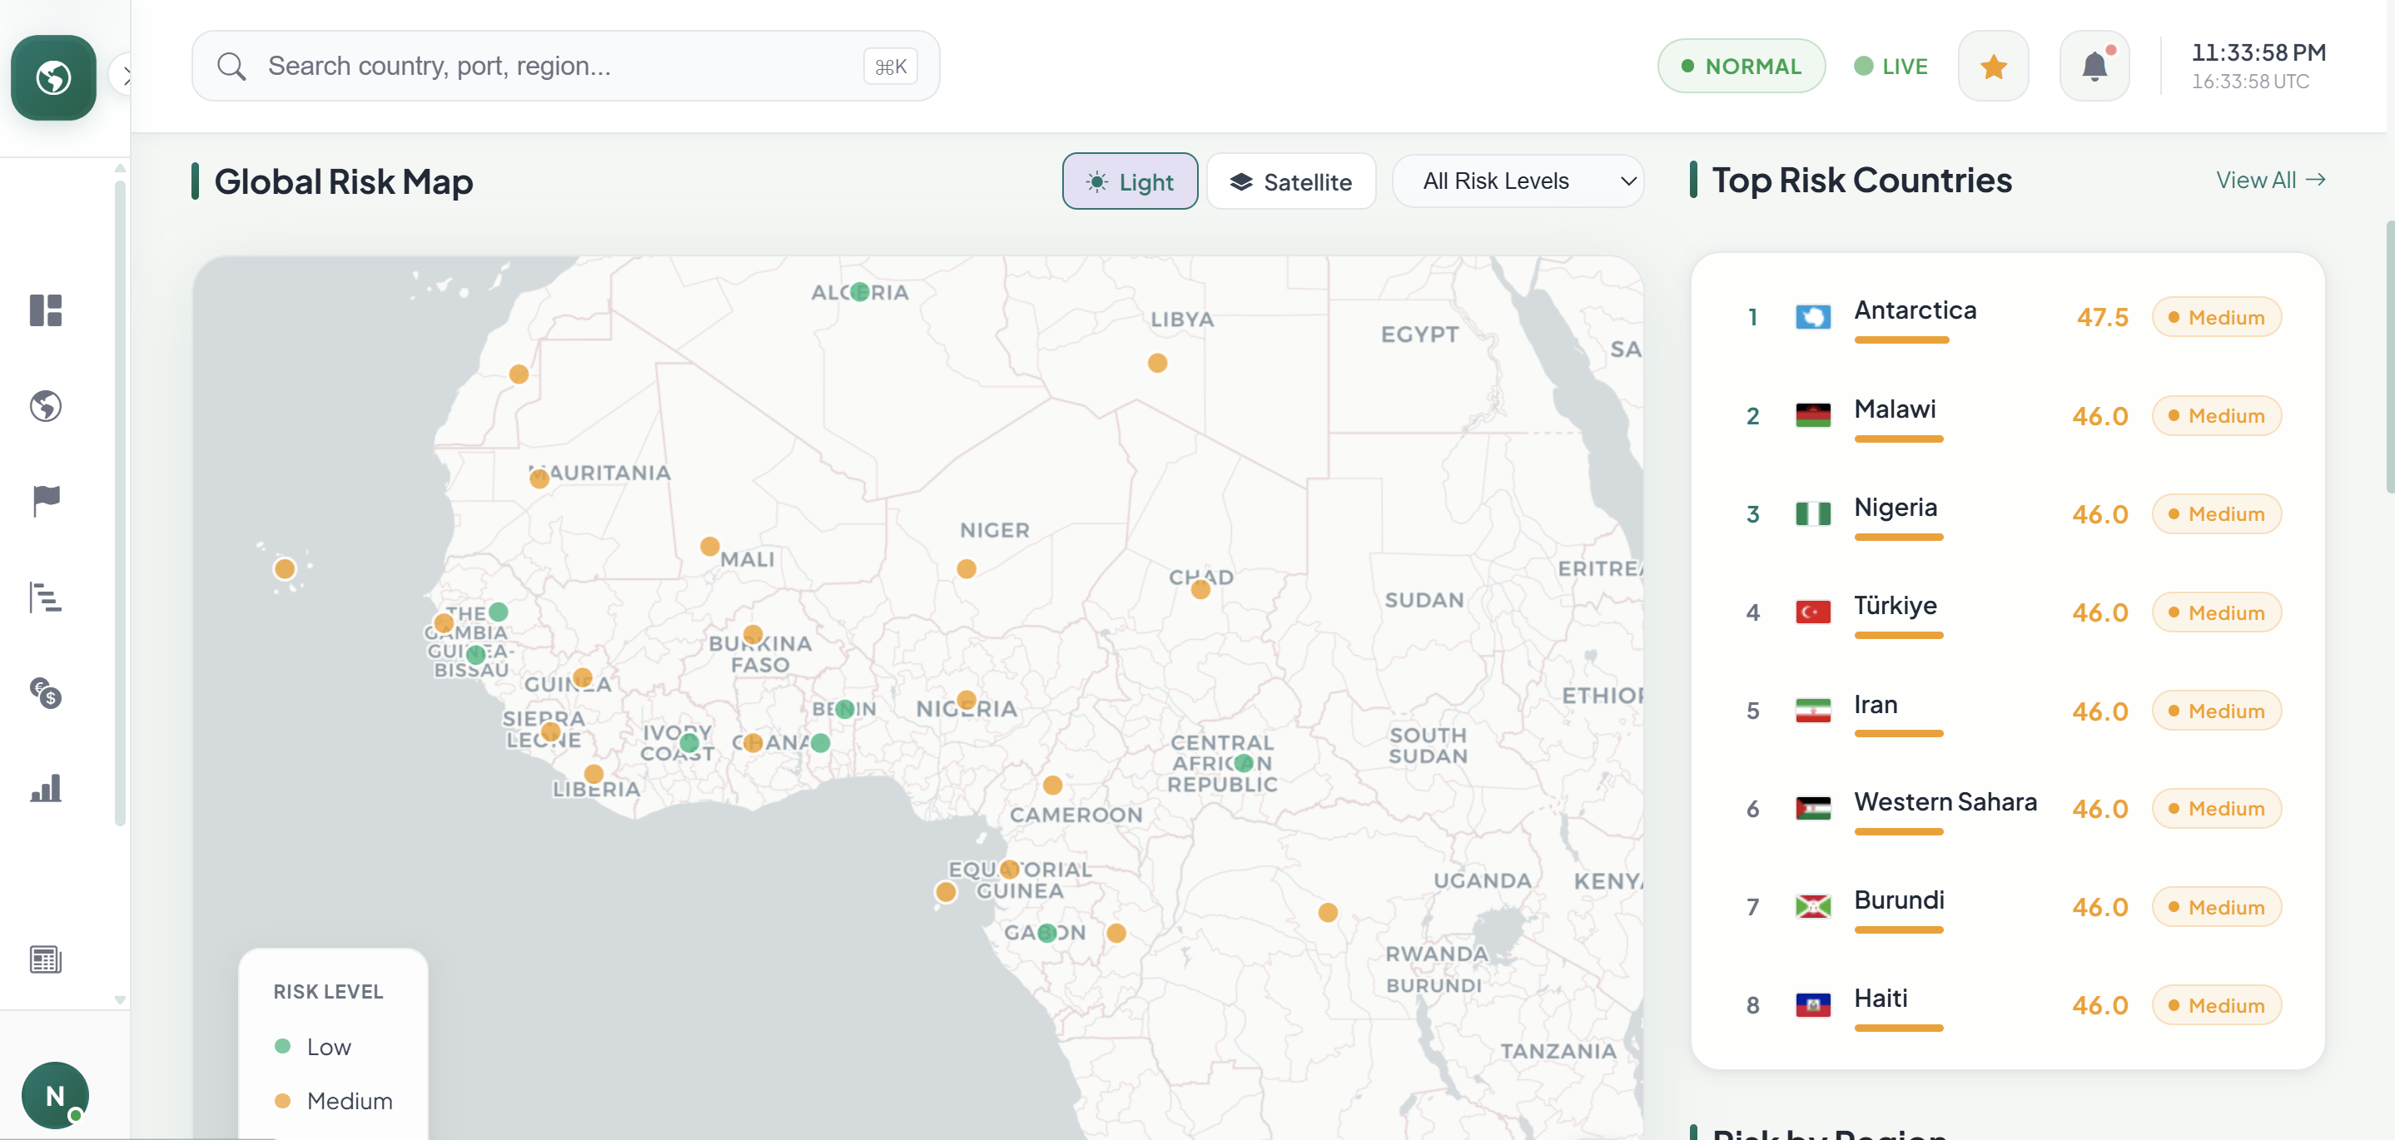Screen dimensions: 2395x1140
Task: Click Haiti's Medium risk badge
Action: pyautogui.click(x=2215, y=1004)
